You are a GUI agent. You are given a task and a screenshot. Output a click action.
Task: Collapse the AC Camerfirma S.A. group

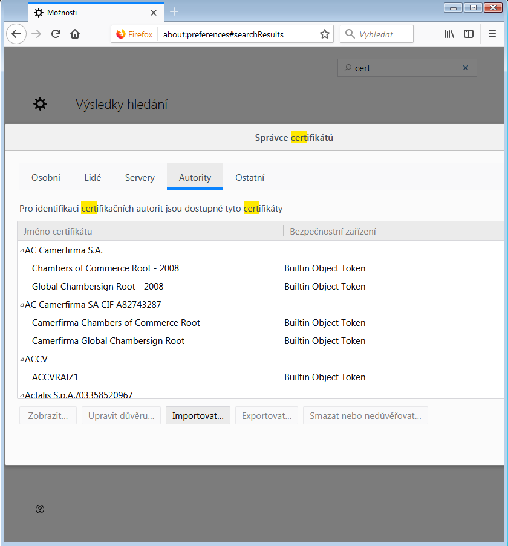tap(22, 250)
